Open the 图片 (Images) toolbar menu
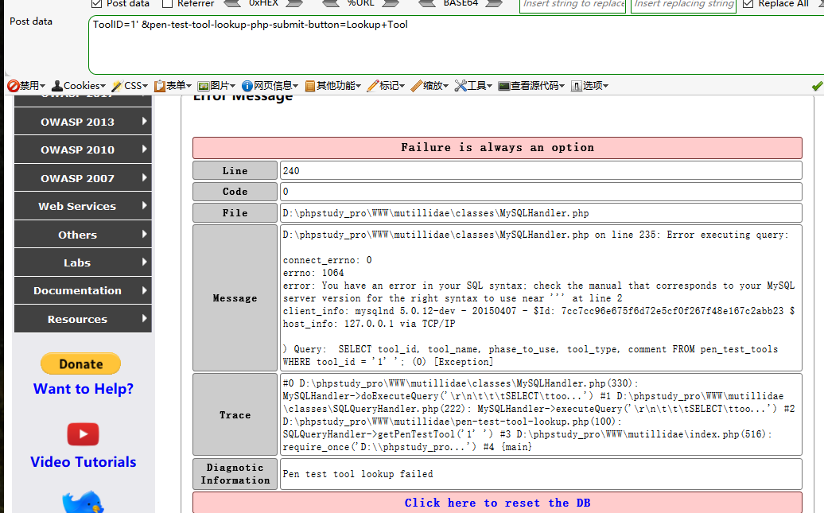This screenshot has width=824, height=513. click(x=216, y=86)
